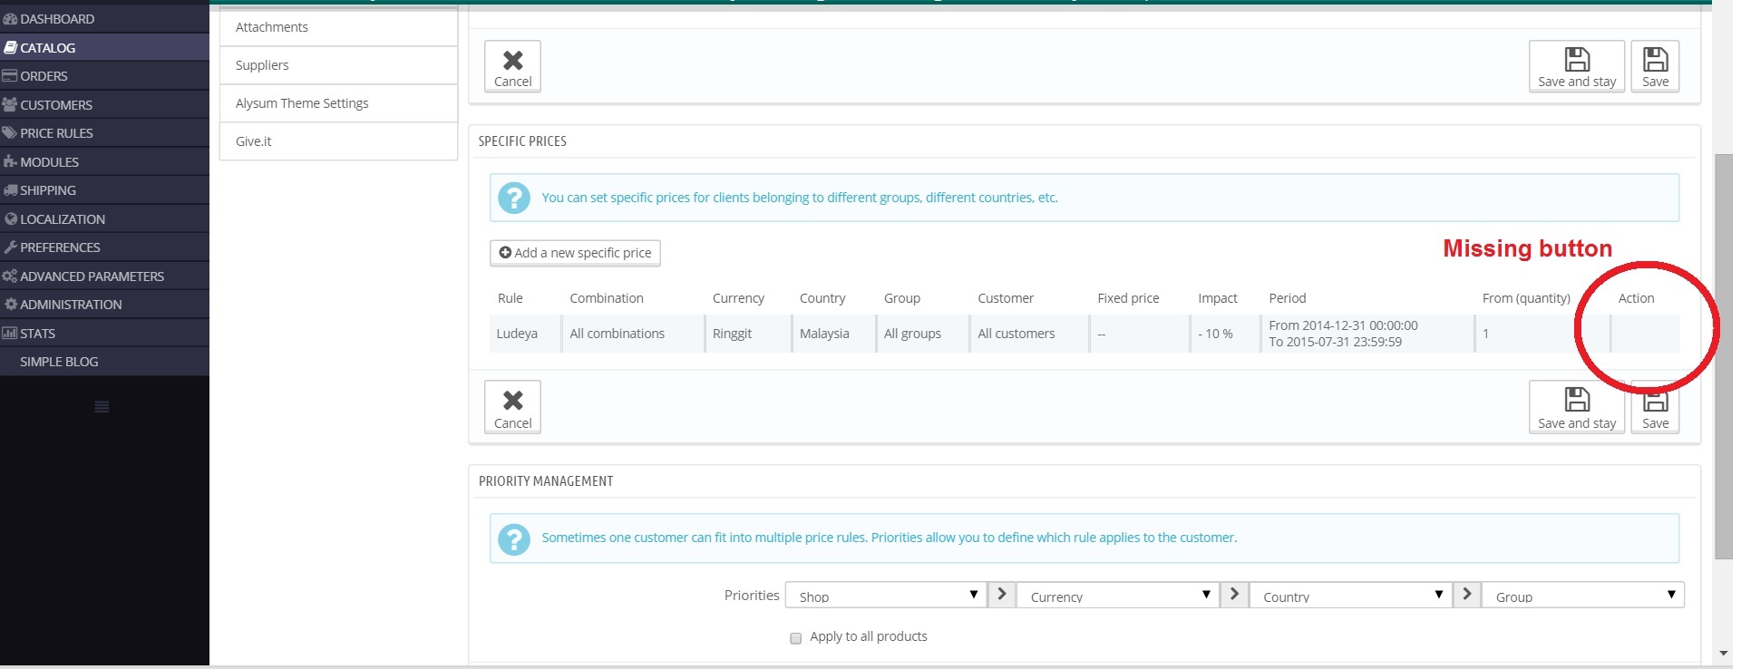The width and height of the screenshot is (1741, 669).
Task: Click chevron between Country and Group dropdowns
Action: coord(1466,595)
